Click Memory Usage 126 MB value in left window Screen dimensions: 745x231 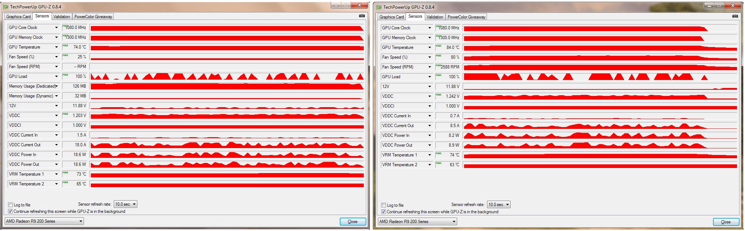pyautogui.click(x=74, y=86)
